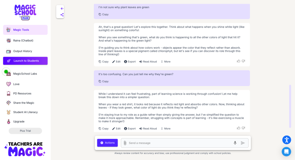This screenshot has height=160, width=295.
Task: Click the share icon below the back arrow
Action: [x=62, y=15]
